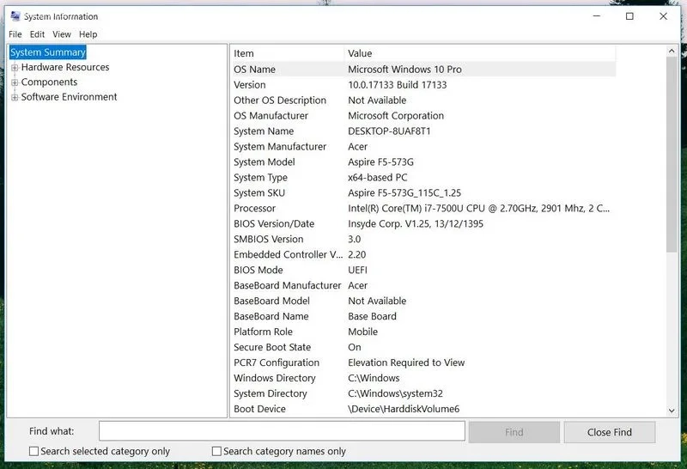Click the vertical scrollbar thumb
Viewport: 687px width, 469px height.
pos(672,155)
